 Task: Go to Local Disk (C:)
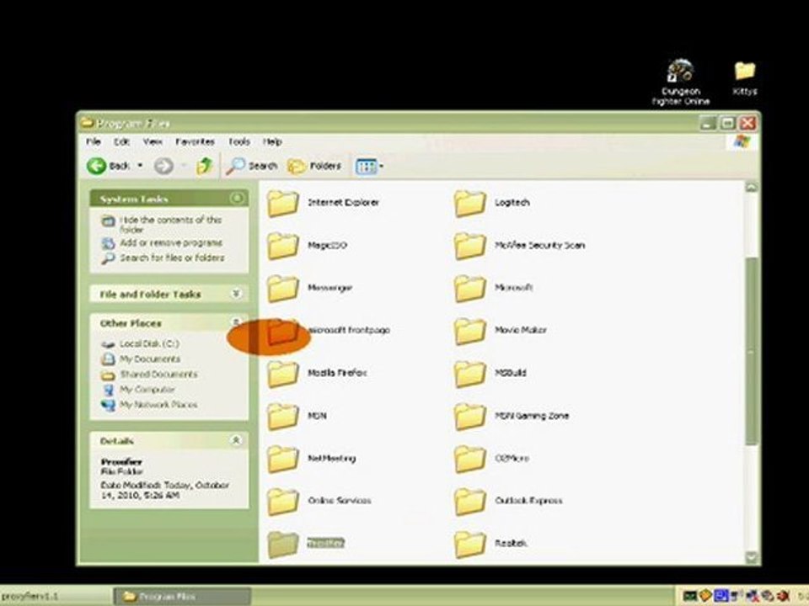(x=149, y=343)
